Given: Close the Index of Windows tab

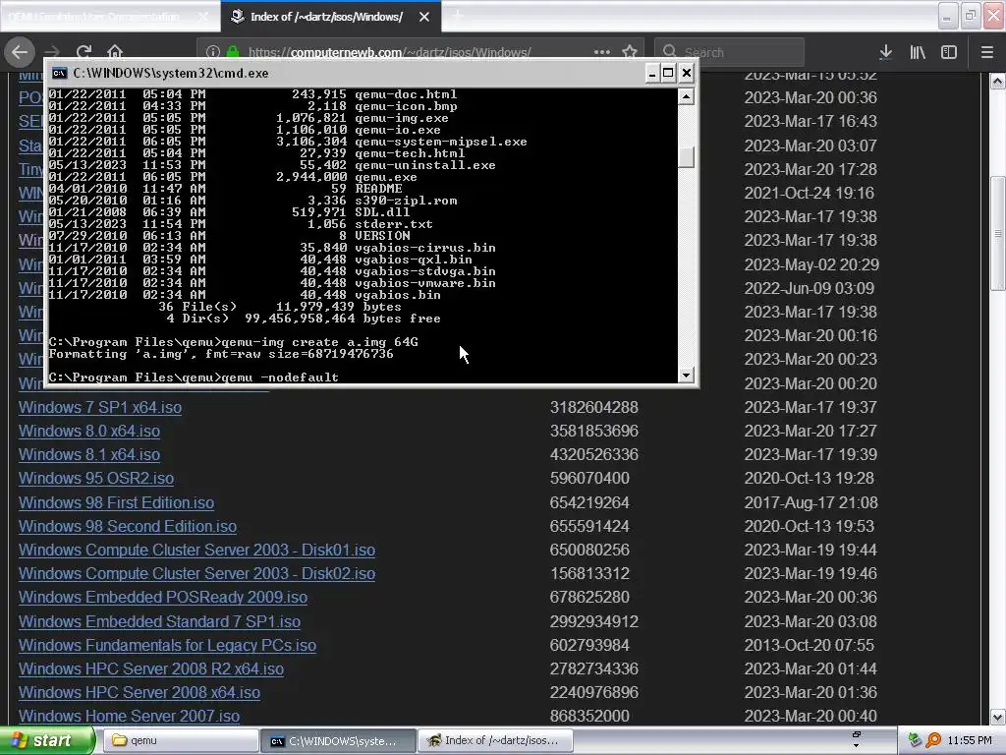Looking at the screenshot, I should tap(424, 17).
